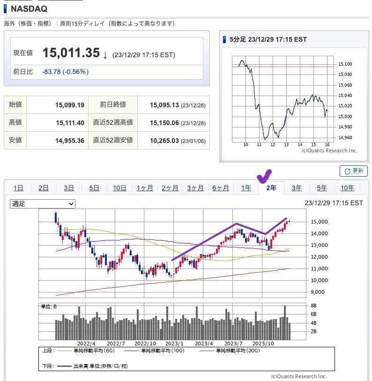
Task: Click the down-arrow next to current value
Action: point(105,55)
